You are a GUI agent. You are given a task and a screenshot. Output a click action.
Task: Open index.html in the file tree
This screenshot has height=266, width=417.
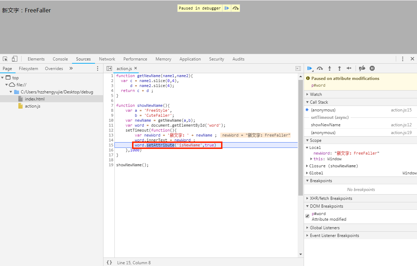(35, 99)
